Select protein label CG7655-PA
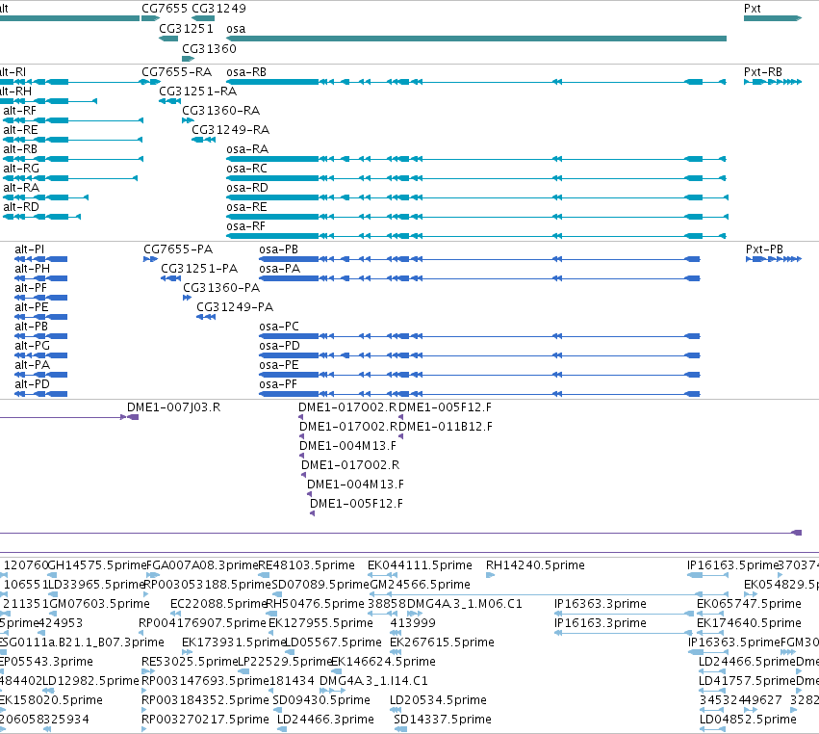The image size is (819, 734). coord(178,249)
